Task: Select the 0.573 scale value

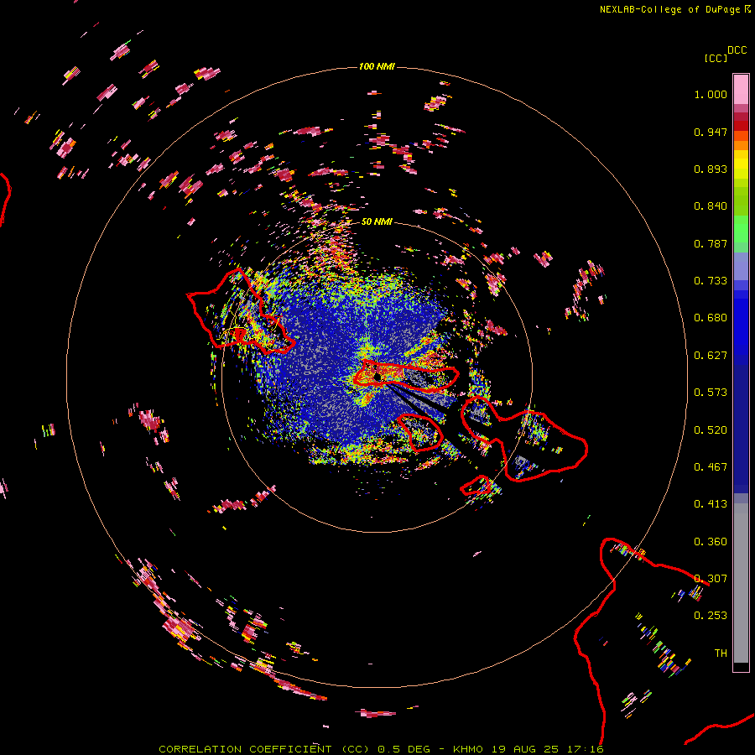Action: pos(711,393)
